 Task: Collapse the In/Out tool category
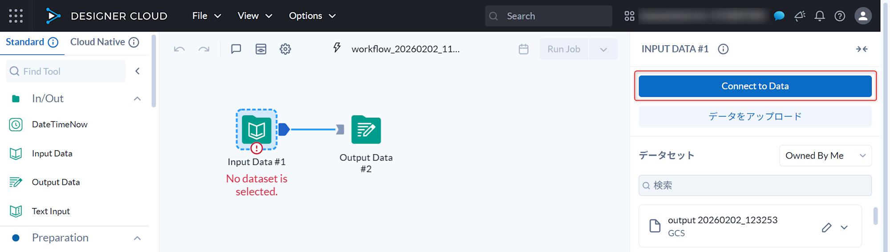tap(137, 99)
